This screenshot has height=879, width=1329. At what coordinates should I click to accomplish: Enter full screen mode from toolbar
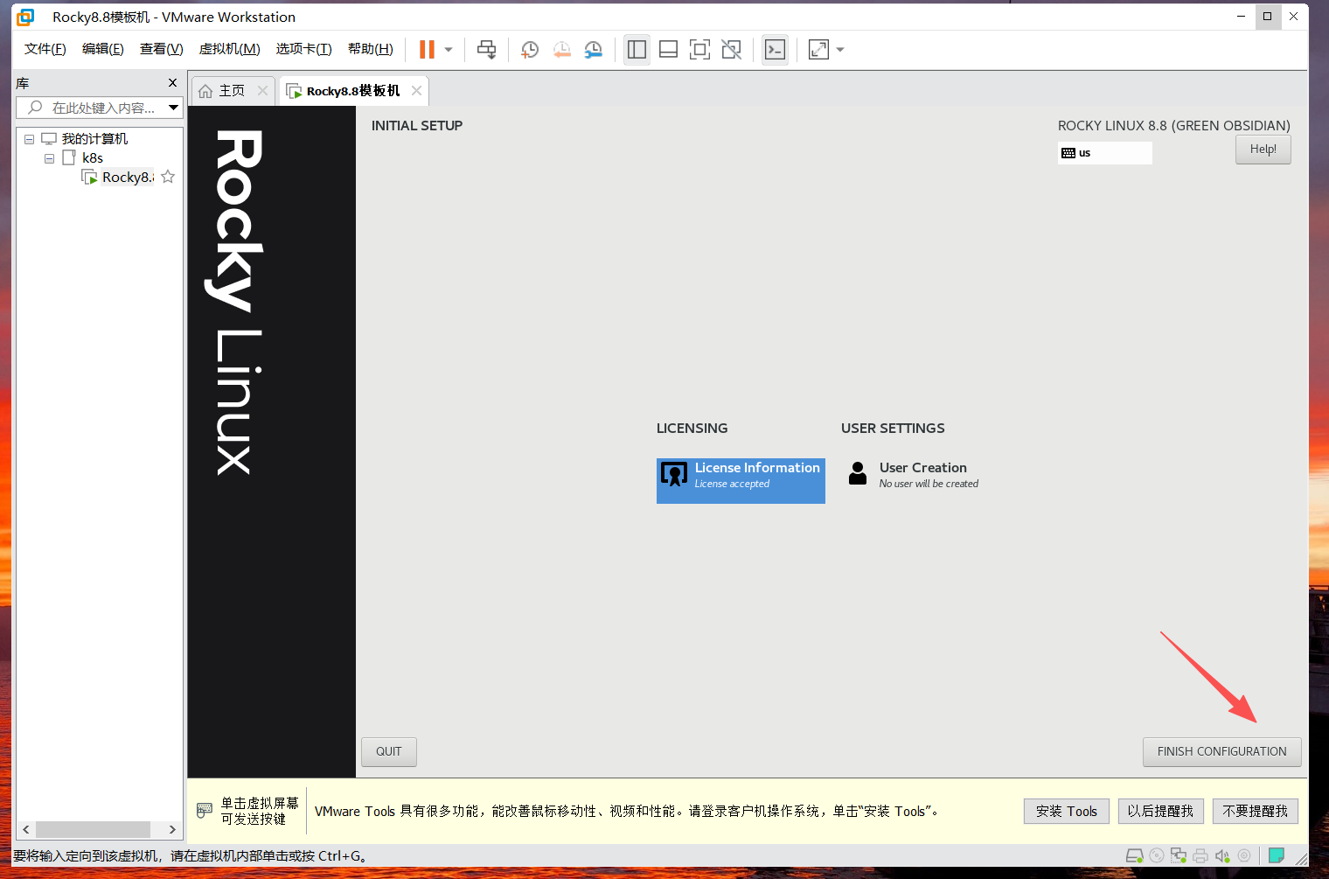pos(699,50)
